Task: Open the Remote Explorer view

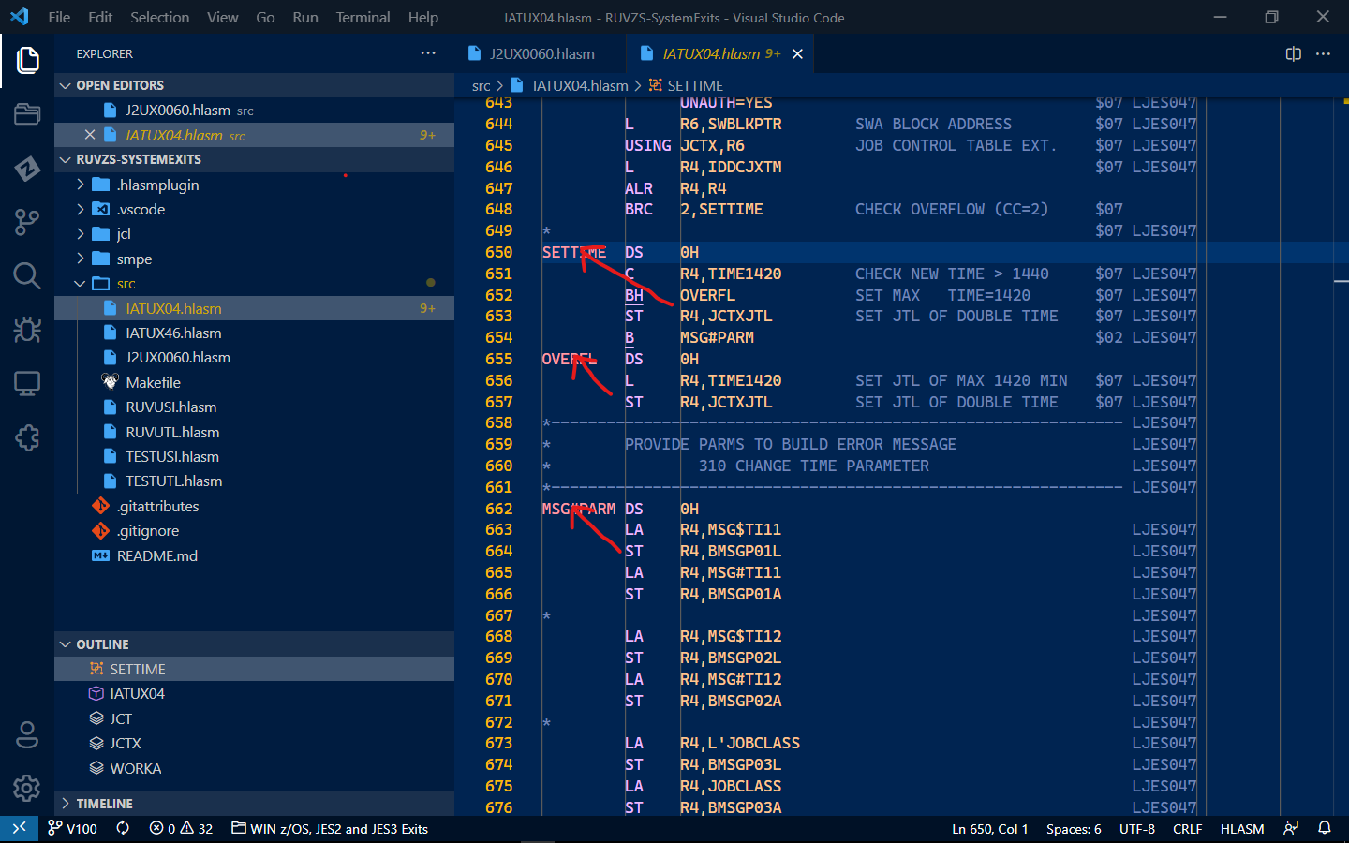Action: (26, 383)
